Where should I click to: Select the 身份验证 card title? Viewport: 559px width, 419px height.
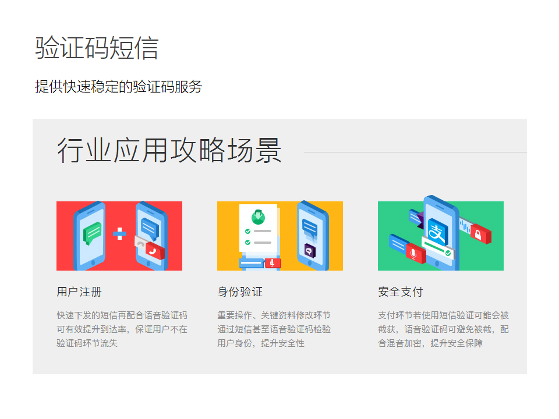point(240,292)
